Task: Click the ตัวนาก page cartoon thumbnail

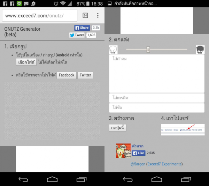Action: [x=123, y=151]
